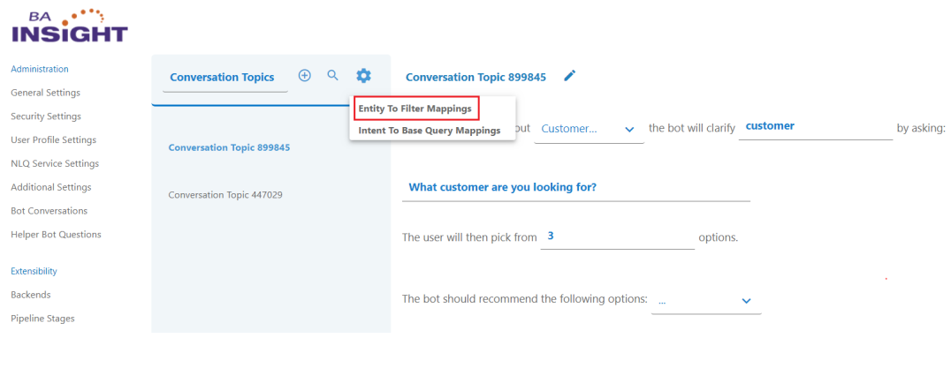Click the search topics magnifier icon
This screenshot has width=951, height=383.
(x=333, y=76)
